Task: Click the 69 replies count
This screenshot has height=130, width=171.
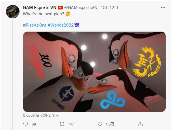Action: pyautogui.click(x=34, y=124)
